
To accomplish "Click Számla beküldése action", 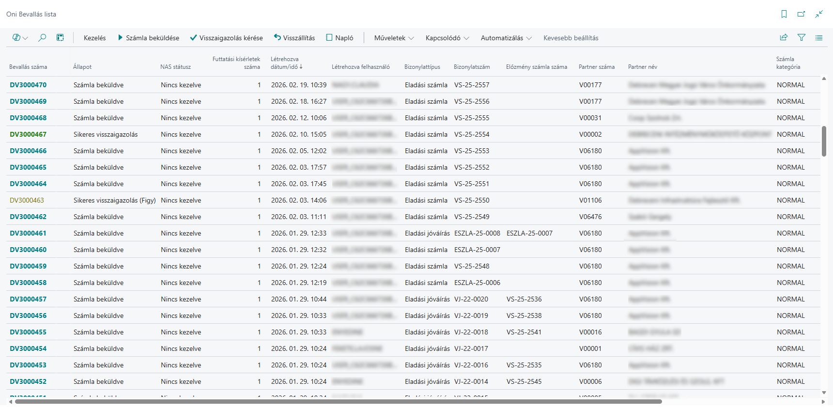I will tap(148, 38).
